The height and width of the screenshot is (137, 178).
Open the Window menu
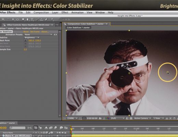tap(100, 12)
